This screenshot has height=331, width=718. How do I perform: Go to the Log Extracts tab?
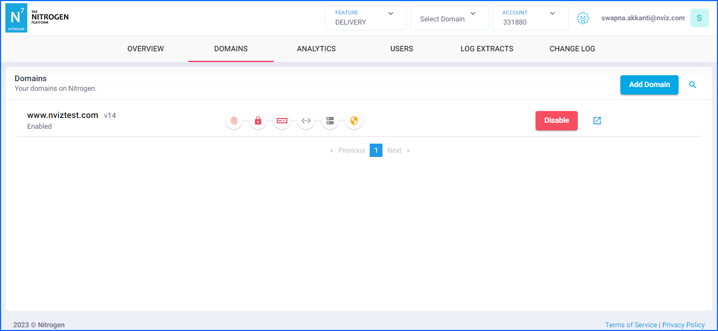tap(486, 49)
